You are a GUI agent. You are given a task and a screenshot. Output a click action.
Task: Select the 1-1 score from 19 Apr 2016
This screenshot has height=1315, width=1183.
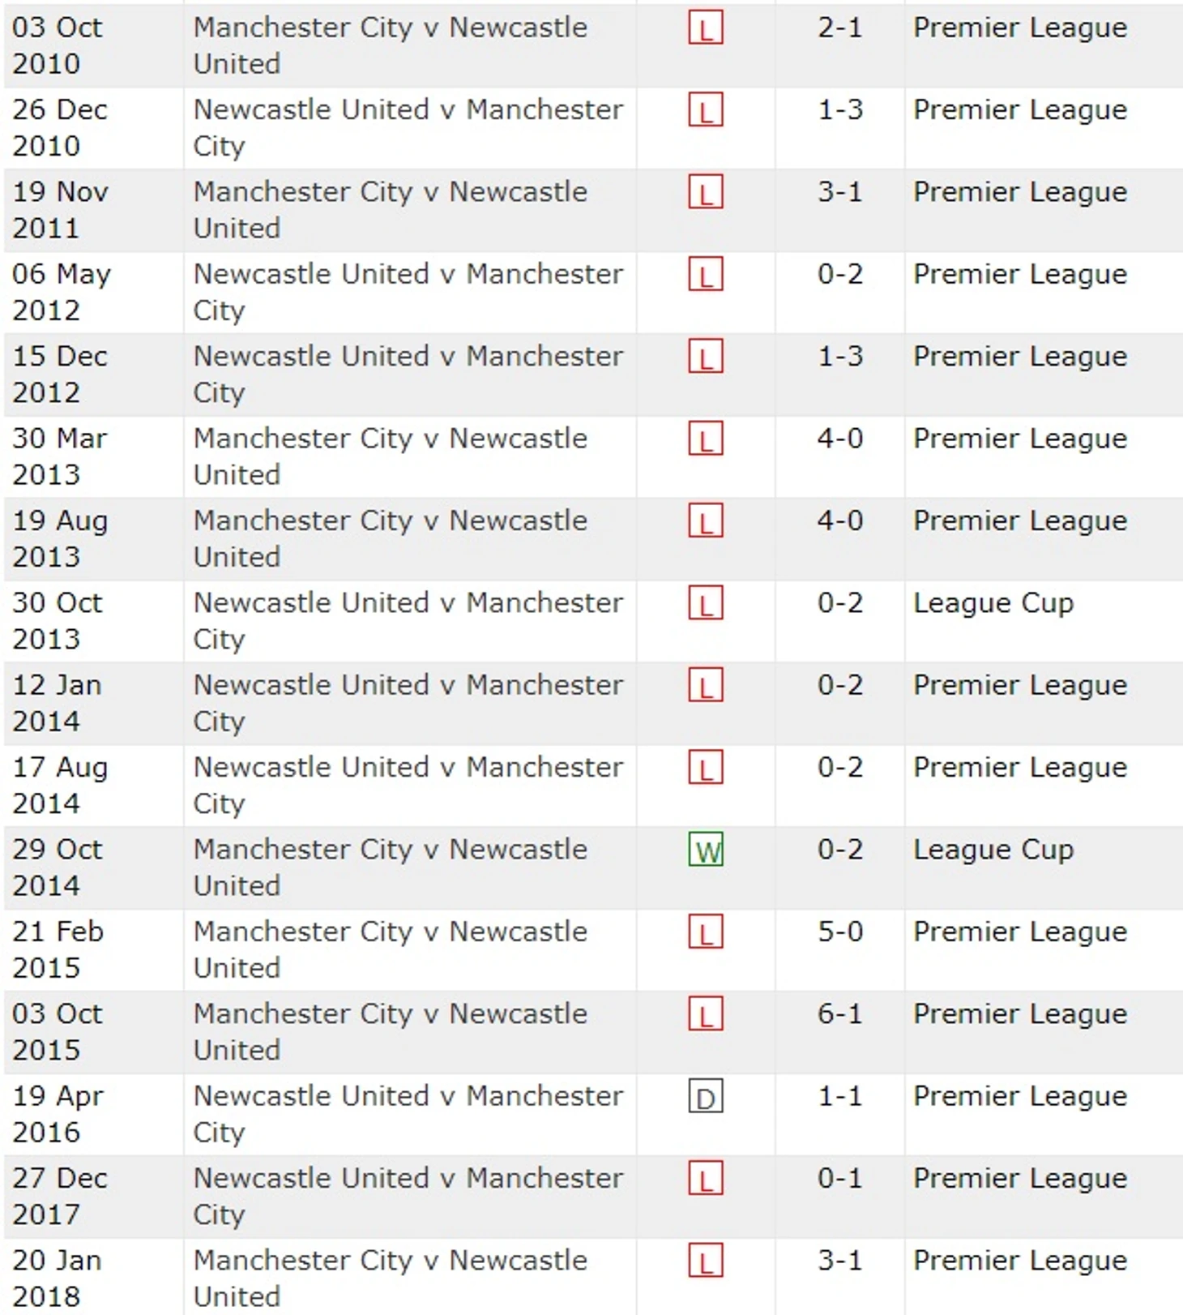coord(839,1096)
